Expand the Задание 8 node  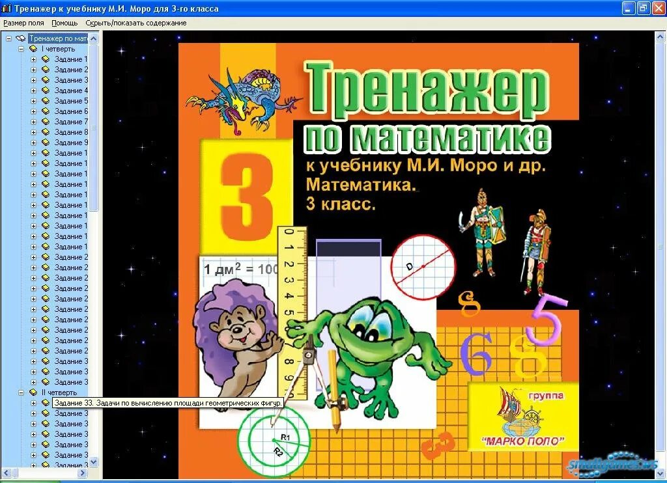(34, 132)
